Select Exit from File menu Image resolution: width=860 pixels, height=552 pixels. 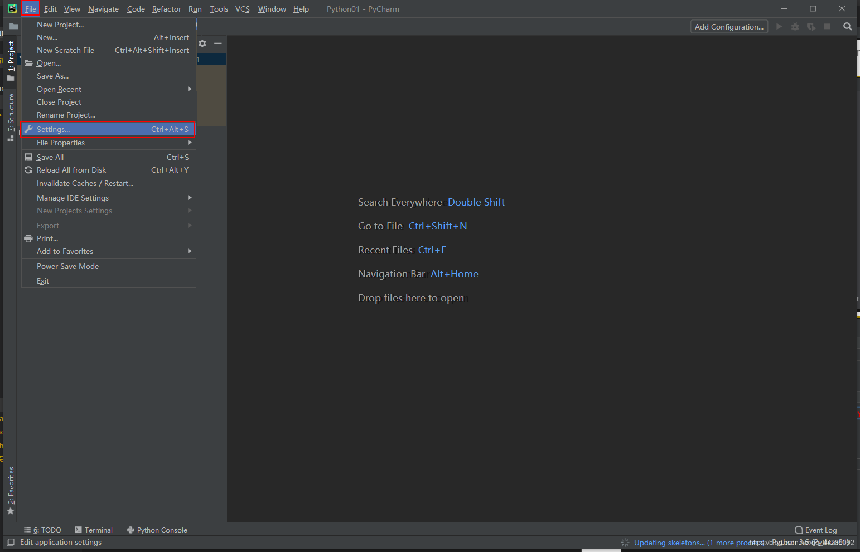point(108,281)
